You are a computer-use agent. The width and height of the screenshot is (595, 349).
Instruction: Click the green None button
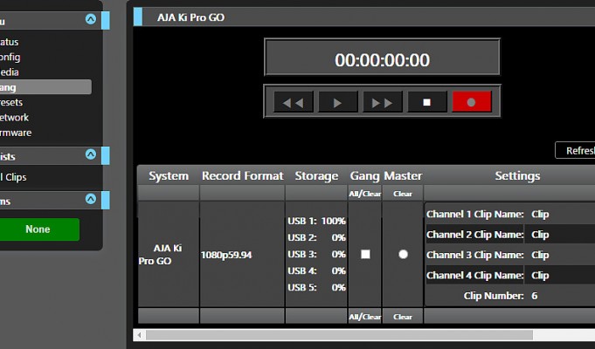pyautogui.click(x=38, y=229)
